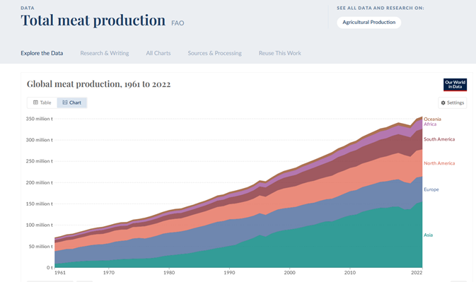Select the Explore the Data tab

[x=42, y=53]
